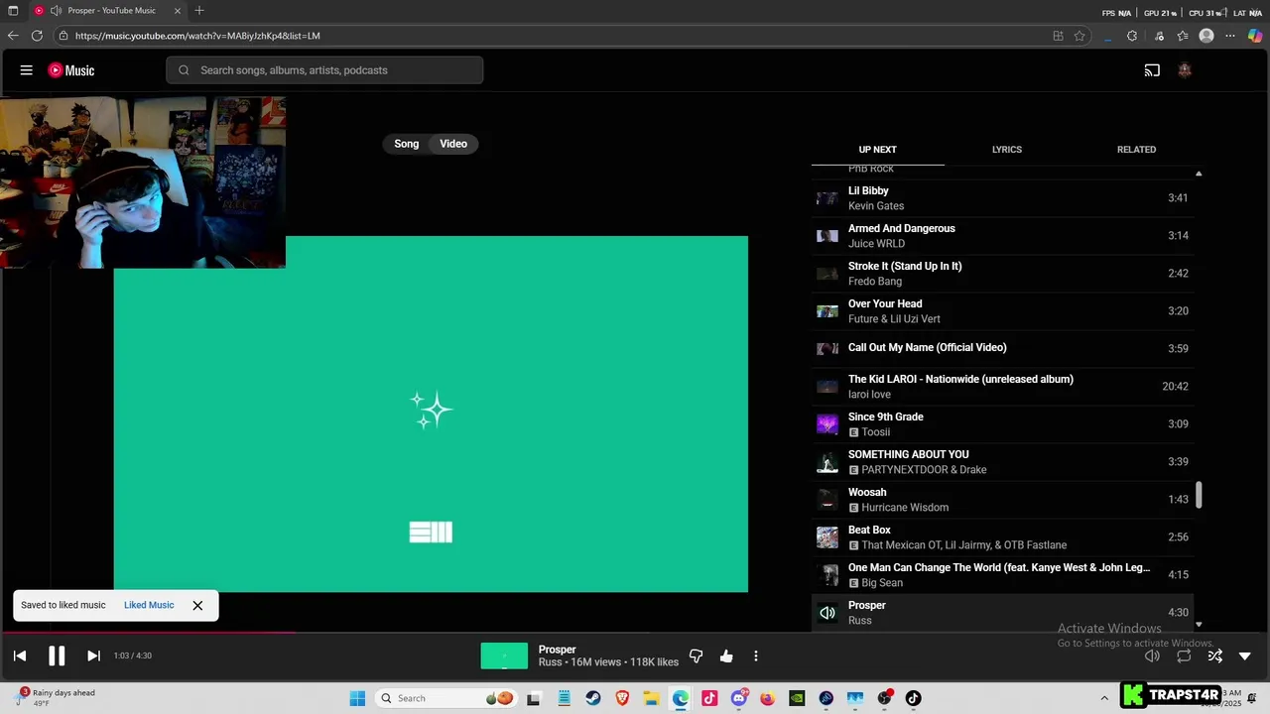This screenshot has width=1270, height=714.
Task: Toggle like on song Prosper
Action: tap(726, 655)
